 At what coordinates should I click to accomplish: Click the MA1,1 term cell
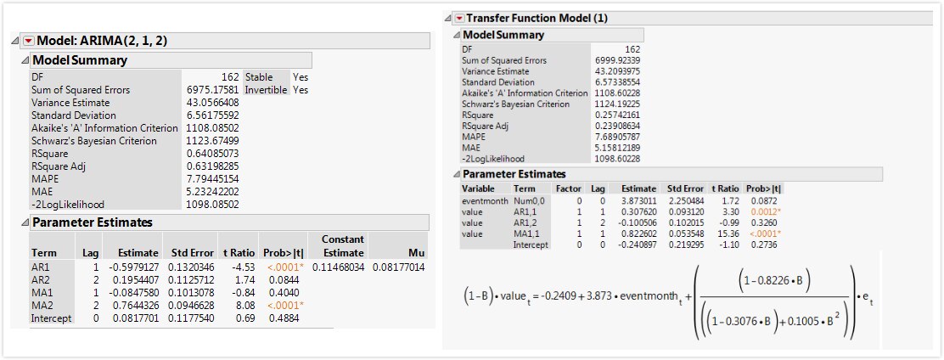[x=526, y=233]
